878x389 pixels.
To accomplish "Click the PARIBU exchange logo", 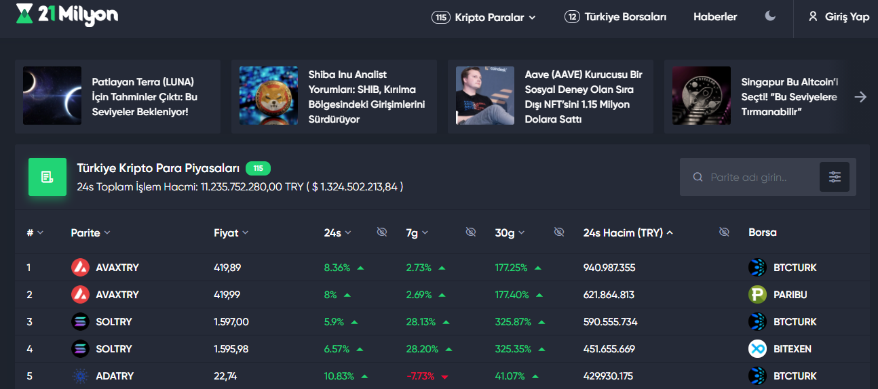I will (x=757, y=295).
